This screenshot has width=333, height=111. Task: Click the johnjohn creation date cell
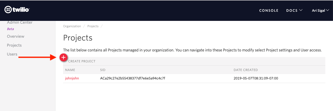coord(256,78)
